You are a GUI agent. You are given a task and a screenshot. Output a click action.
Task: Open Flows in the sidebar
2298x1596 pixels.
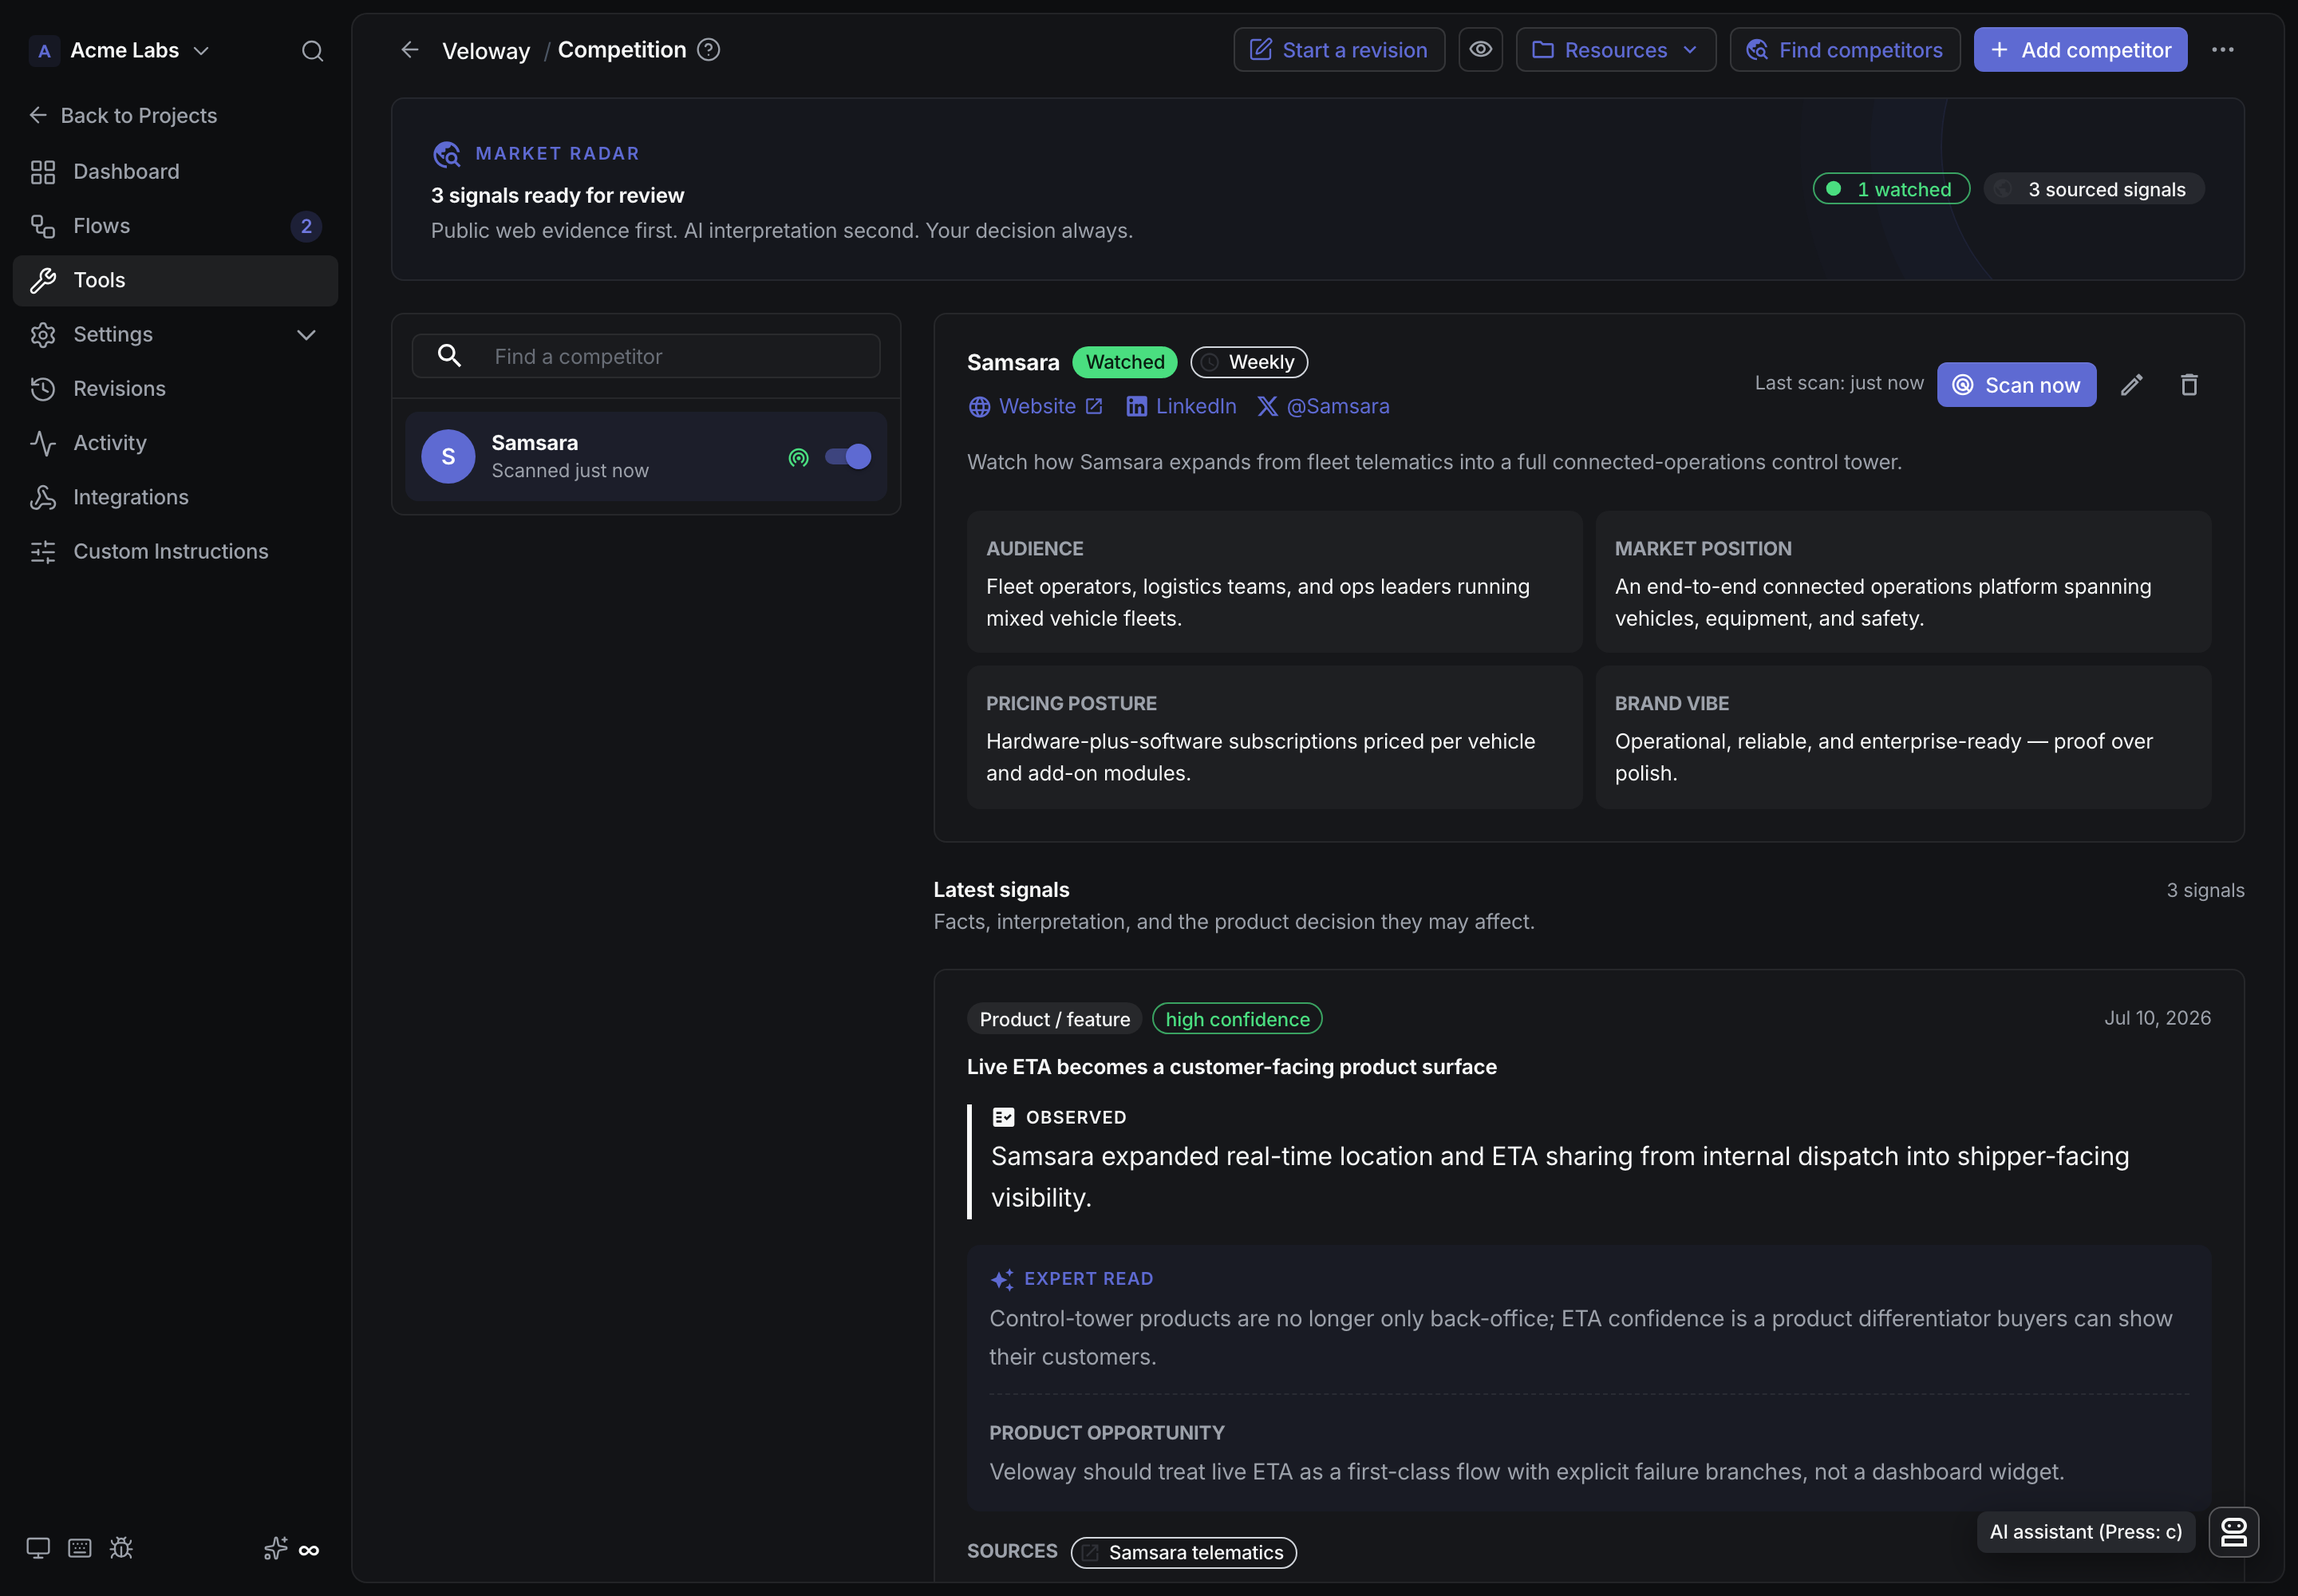(x=175, y=226)
